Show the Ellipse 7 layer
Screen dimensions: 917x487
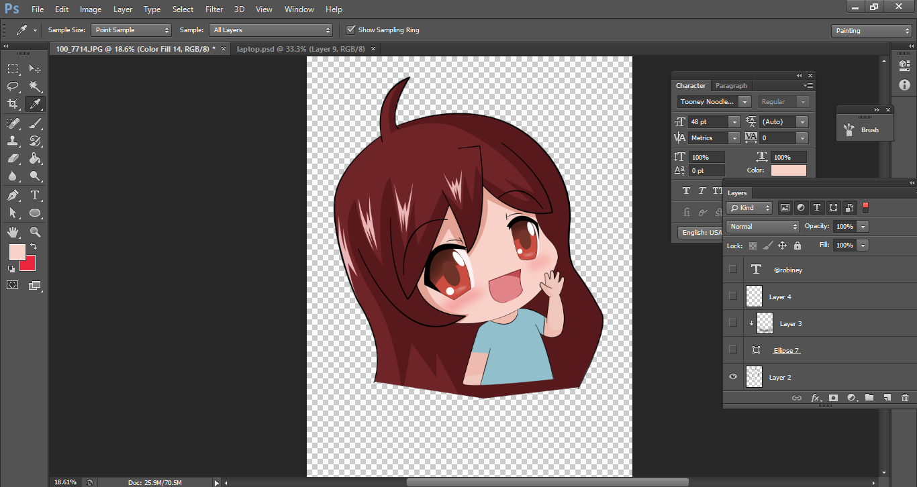[733, 349]
